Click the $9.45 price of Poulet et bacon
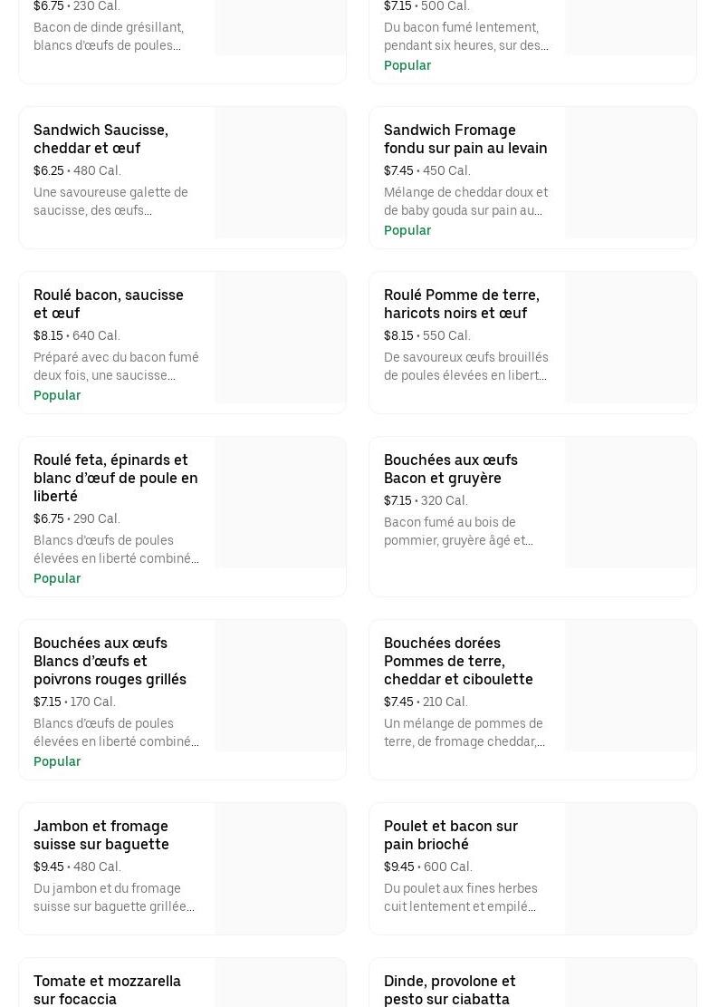Screen dimensions: 728x1007 pyautogui.click(x=398, y=867)
